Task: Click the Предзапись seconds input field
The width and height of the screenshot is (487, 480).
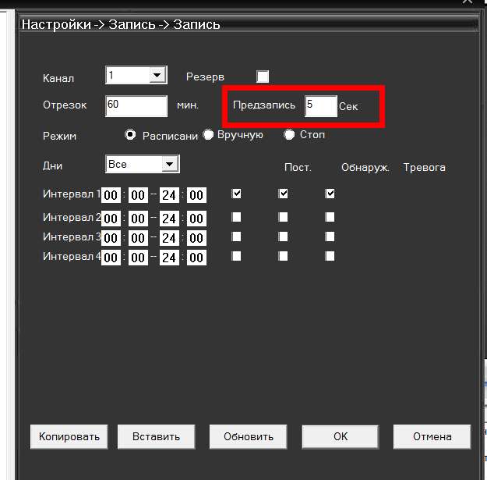Action: [320, 106]
